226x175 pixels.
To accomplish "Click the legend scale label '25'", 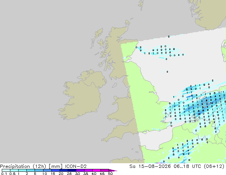I will (x=69, y=174).
